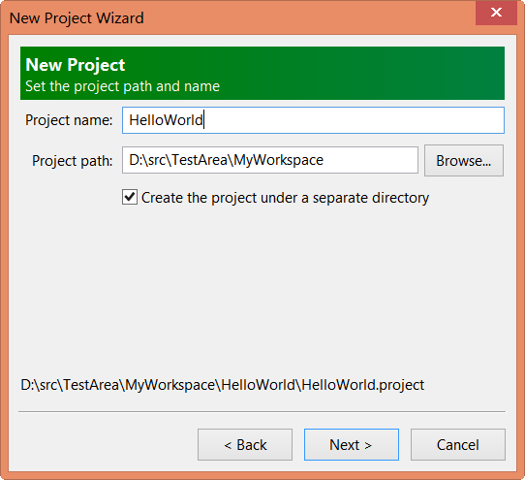The image size is (525, 480).
Task: Click the Project name input field
Action: (x=313, y=120)
